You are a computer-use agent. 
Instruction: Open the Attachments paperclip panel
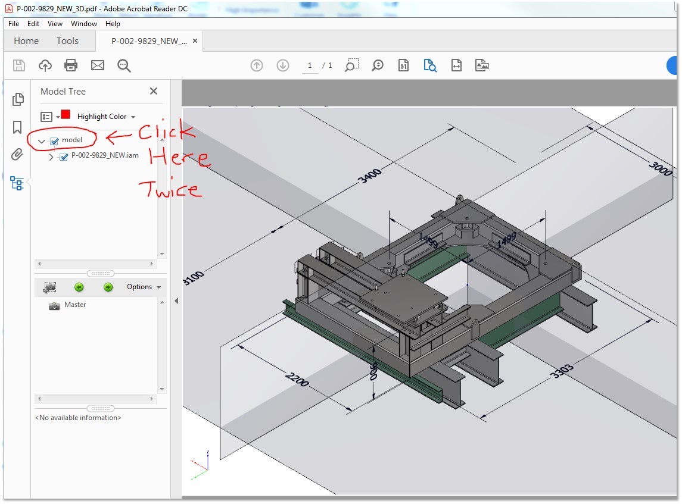(17, 155)
